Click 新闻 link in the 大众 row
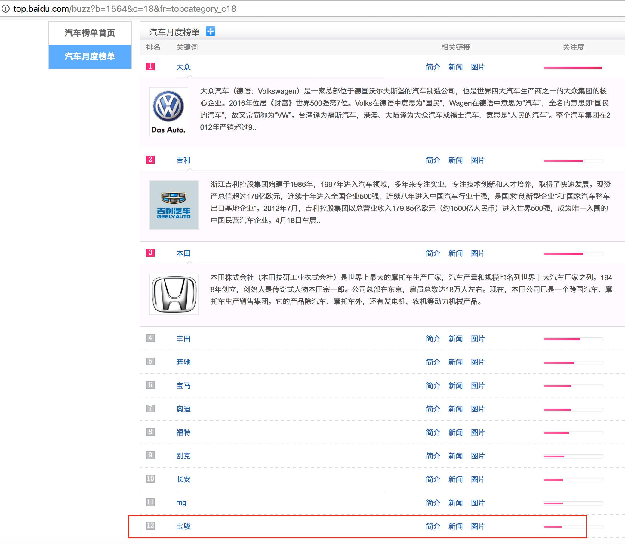Image resolution: width=625 pixels, height=544 pixels. pyautogui.click(x=455, y=67)
